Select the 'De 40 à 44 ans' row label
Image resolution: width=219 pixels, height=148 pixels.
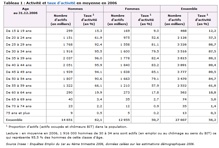19,65
